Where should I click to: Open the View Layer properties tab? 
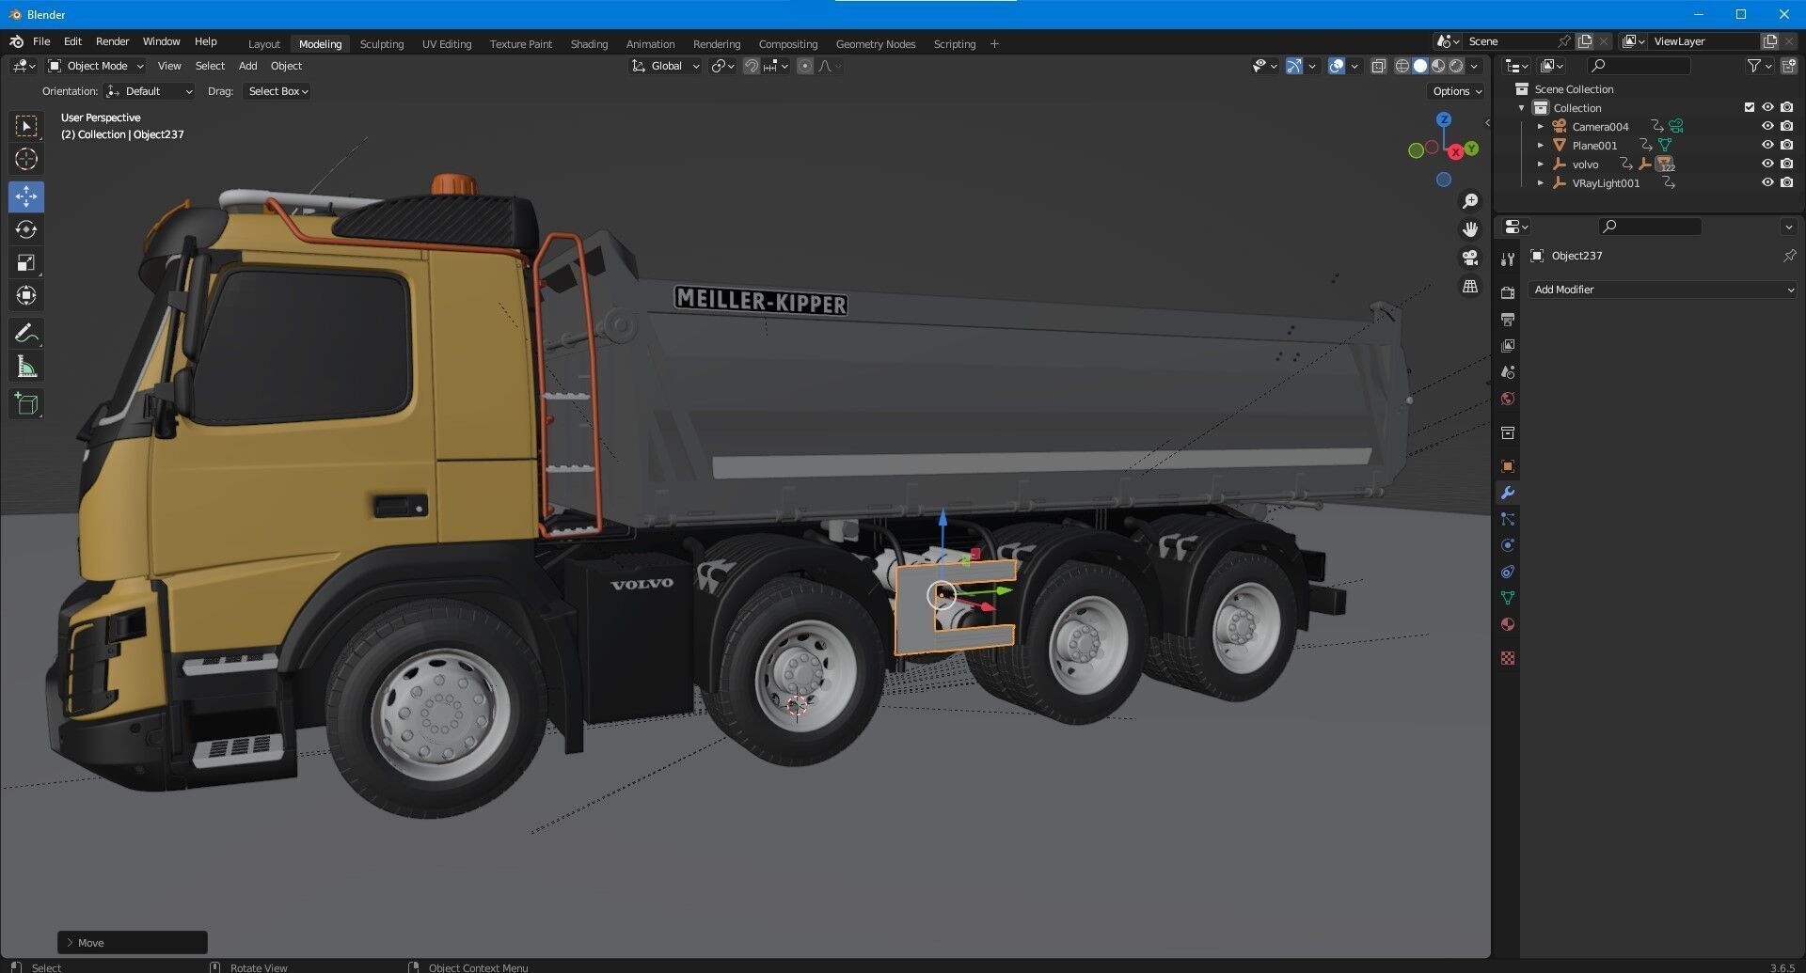(1508, 346)
